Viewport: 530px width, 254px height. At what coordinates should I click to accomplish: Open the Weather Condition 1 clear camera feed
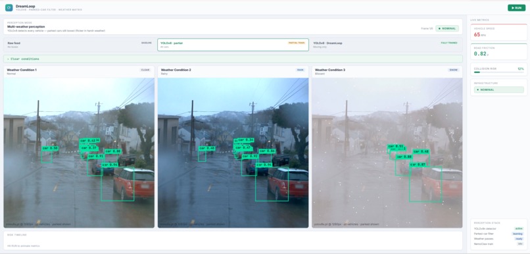79,153
